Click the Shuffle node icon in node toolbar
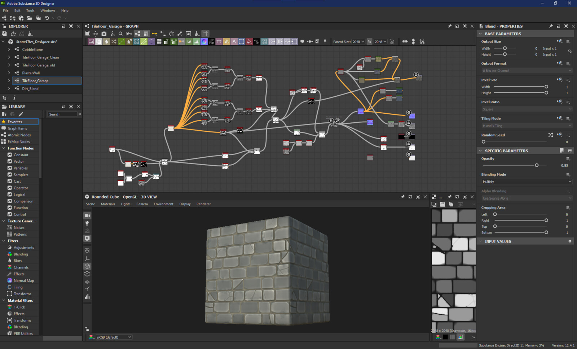The width and height of the screenshot is (577, 349). [114, 42]
